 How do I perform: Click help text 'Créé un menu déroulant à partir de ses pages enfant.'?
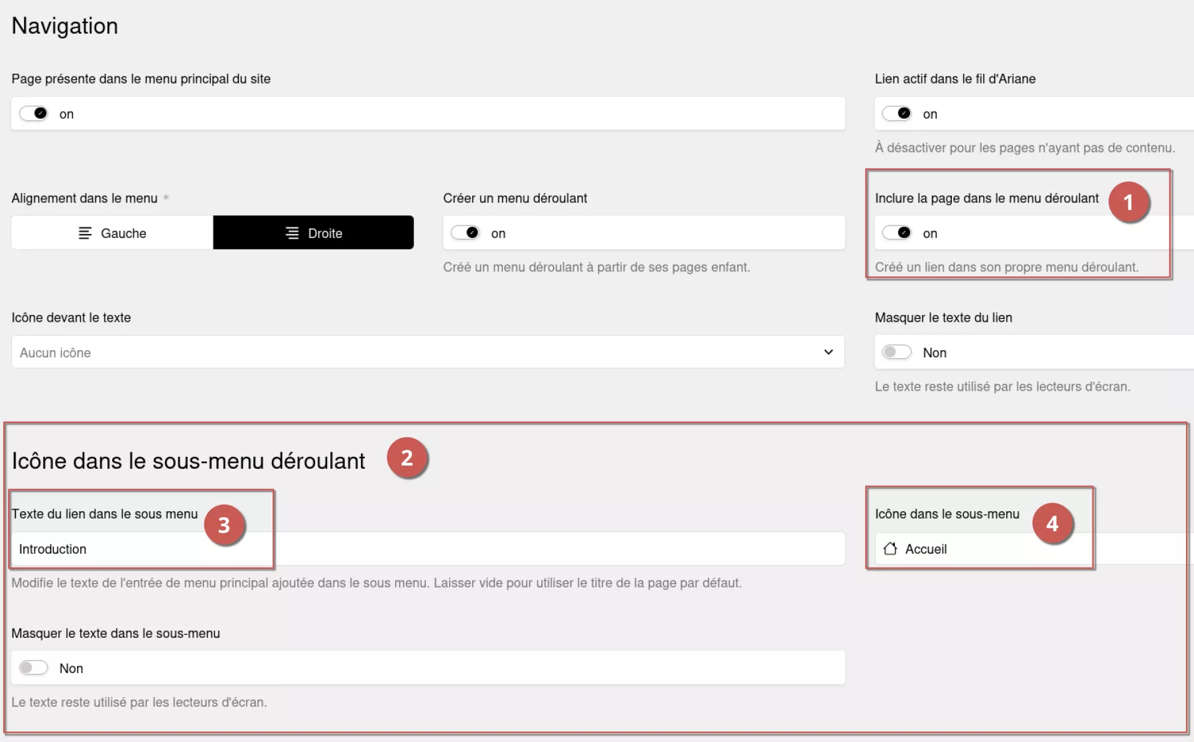coord(596,267)
